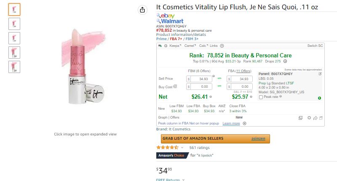Switch to the Graph view
This screenshot has width=337, height=181.
pyautogui.click(x=163, y=117)
